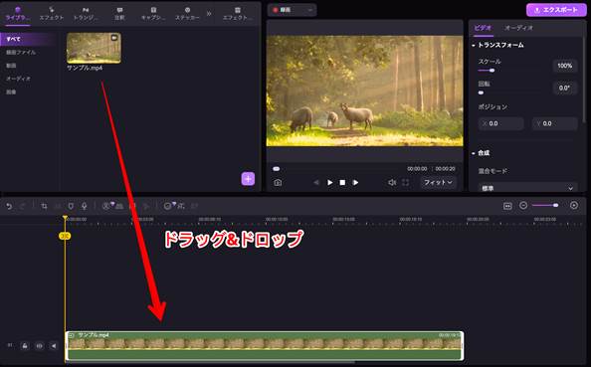Click the purple エクスポート export button
Viewport: 591px width, 367px height.
[x=556, y=10]
